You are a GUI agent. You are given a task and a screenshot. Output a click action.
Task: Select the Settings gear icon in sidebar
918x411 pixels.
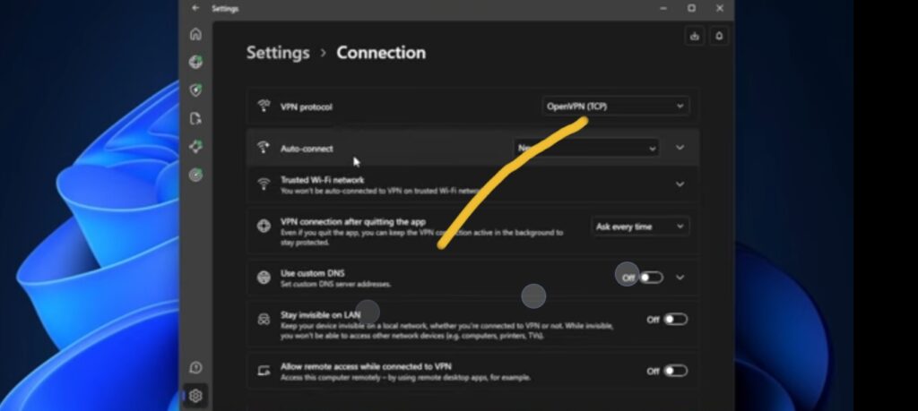tap(195, 396)
